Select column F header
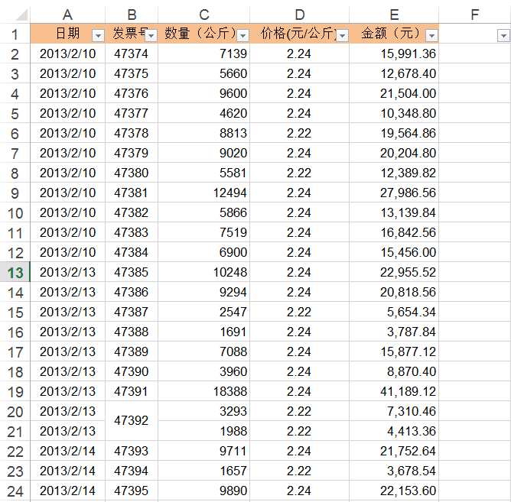 (475, 15)
